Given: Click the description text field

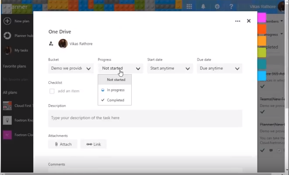Looking at the screenshot, I should [145, 119].
